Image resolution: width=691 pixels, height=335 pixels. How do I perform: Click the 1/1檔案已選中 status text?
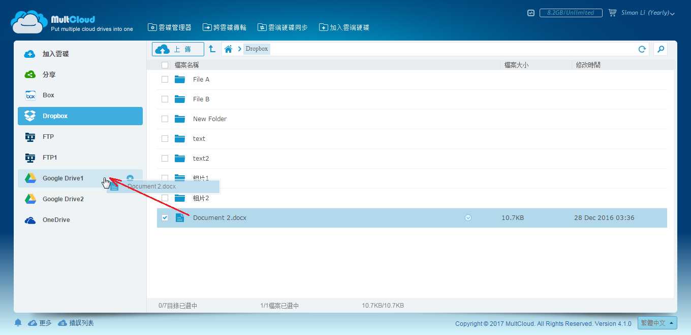point(279,306)
